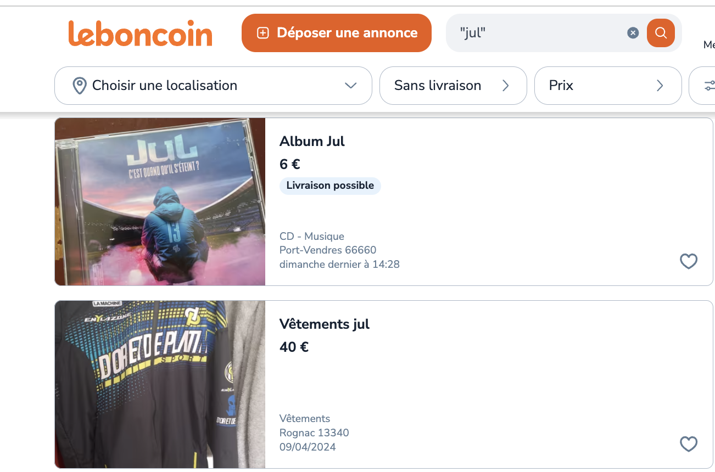Click the orange search magnifier button
The width and height of the screenshot is (715, 472).
point(661,33)
